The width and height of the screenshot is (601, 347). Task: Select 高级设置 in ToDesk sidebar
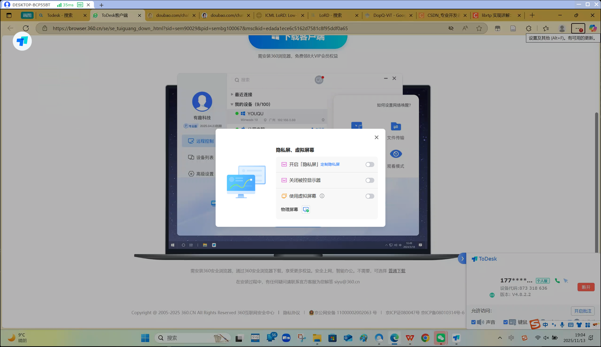[x=201, y=174]
